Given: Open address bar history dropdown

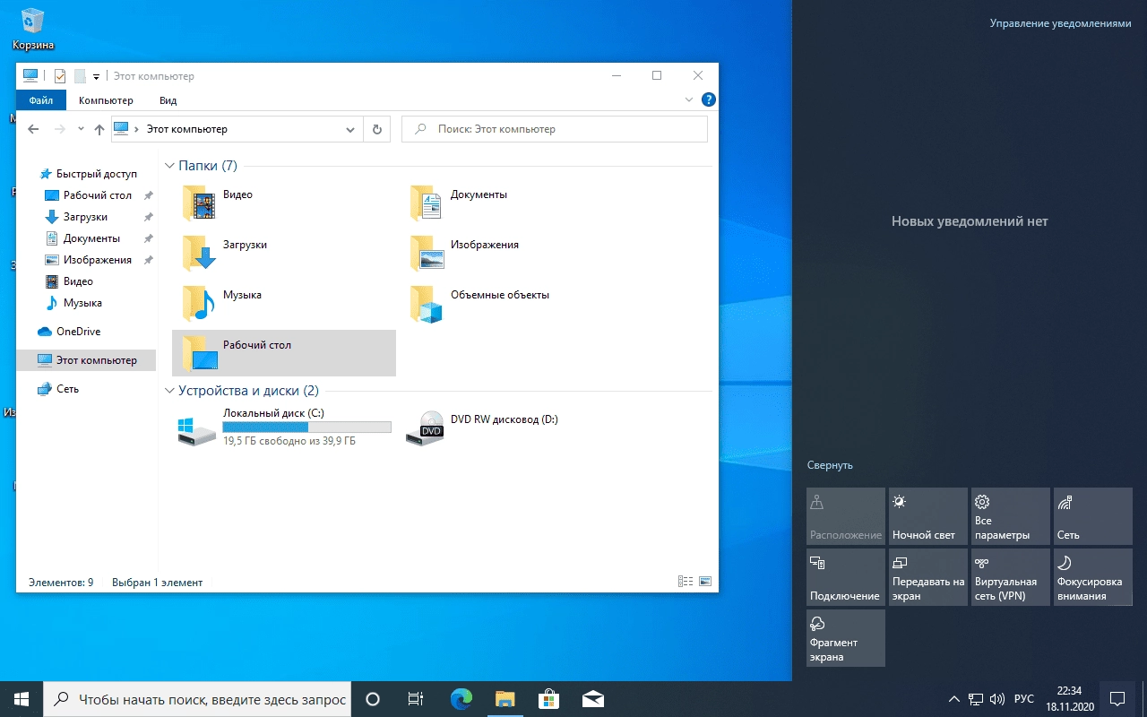Looking at the screenshot, I should [x=350, y=129].
